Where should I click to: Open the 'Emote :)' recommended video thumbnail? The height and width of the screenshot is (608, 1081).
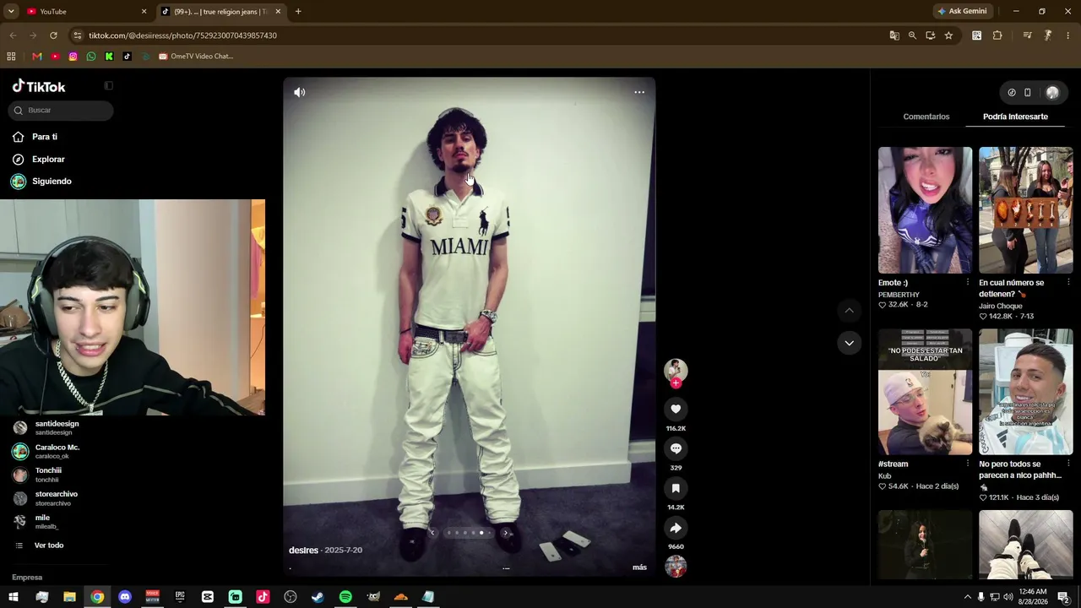point(925,210)
